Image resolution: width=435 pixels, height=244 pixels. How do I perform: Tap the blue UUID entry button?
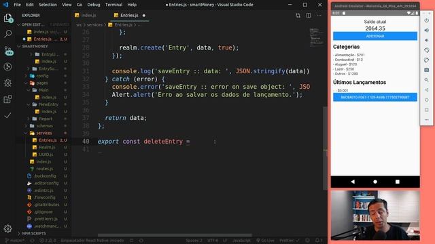(375, 97)
